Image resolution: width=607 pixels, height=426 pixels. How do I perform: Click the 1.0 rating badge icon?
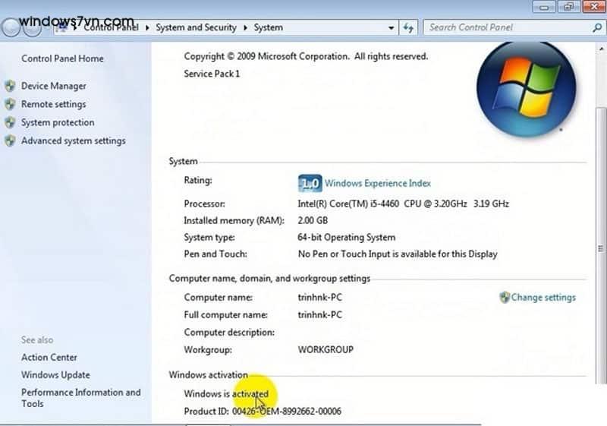(x=310, y=183)
